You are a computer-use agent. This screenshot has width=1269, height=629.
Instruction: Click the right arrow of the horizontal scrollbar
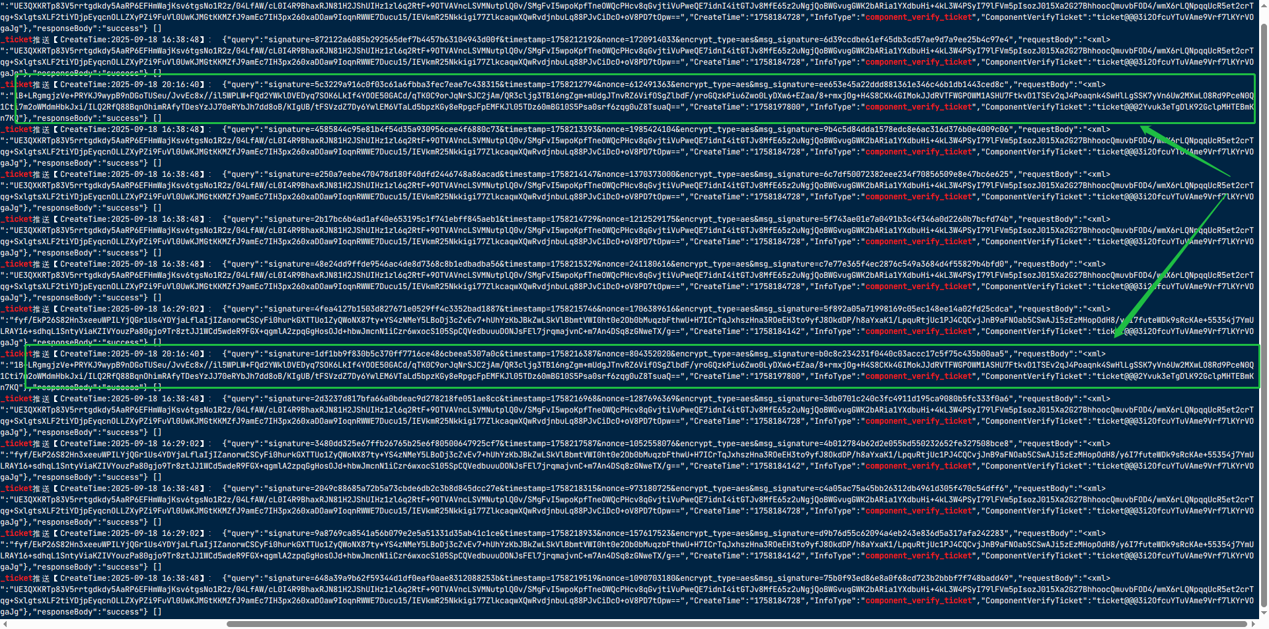tap(1252, 624)
